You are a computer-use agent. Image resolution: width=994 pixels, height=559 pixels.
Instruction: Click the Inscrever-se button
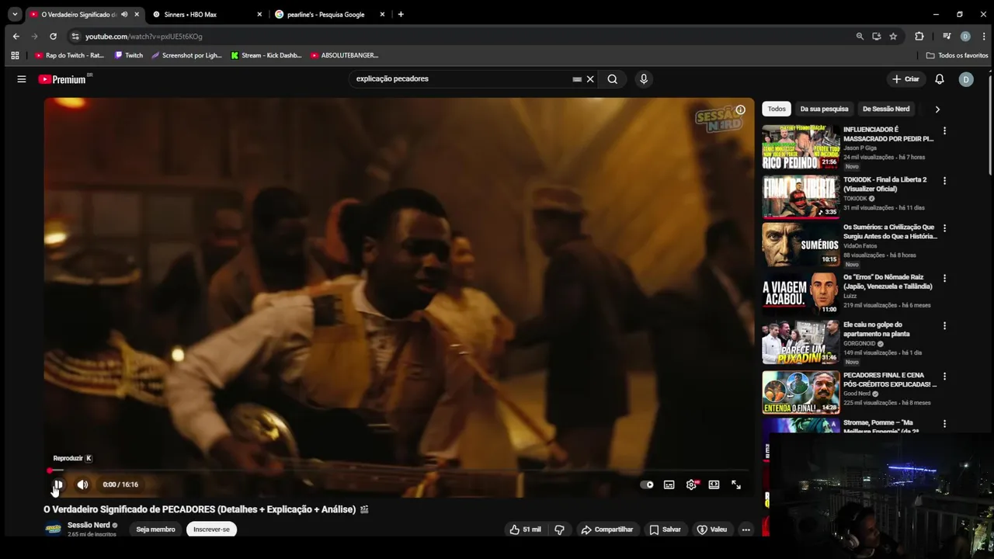[211, 529]
